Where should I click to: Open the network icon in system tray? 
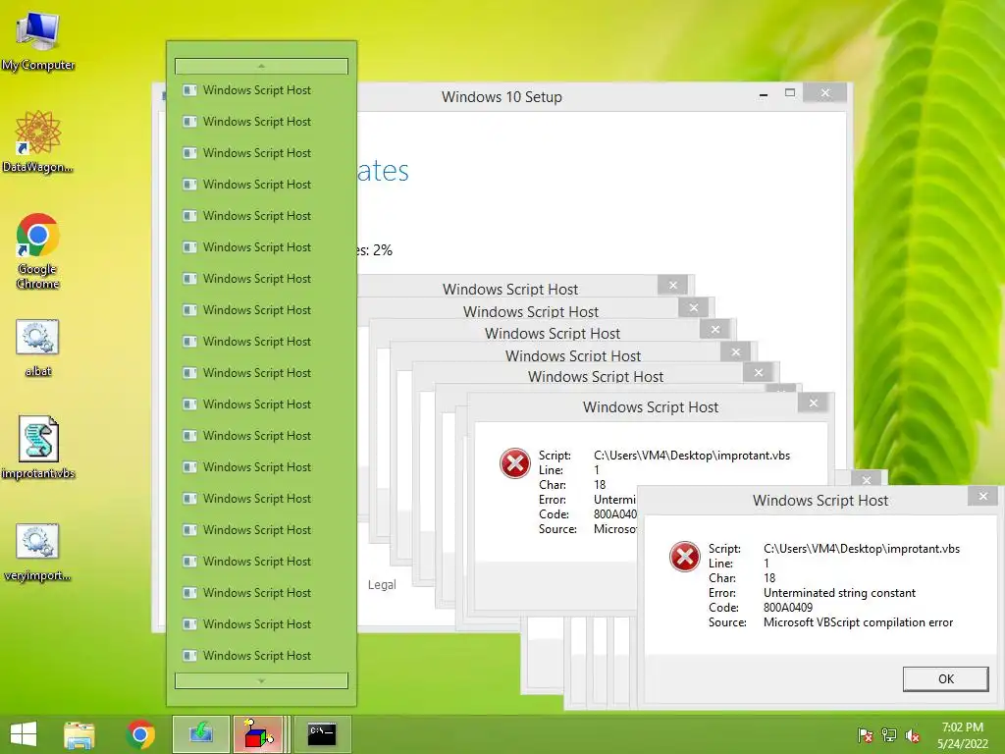coord(889,735)
